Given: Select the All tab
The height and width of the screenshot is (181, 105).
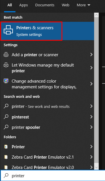Looking at the screenshot, I should point(10,5).
